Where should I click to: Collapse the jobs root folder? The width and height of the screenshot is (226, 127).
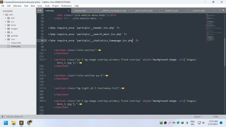point(4,14)
